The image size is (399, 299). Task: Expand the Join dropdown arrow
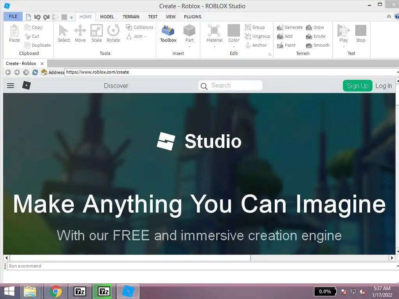tap(146, 37)
